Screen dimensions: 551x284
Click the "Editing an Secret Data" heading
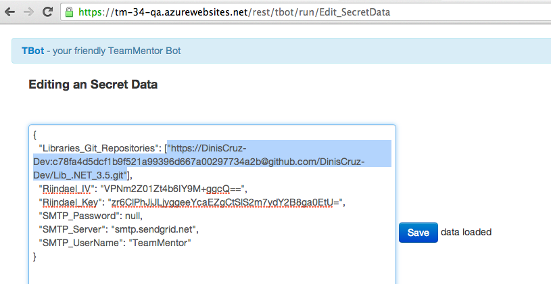tap(93, 85)
